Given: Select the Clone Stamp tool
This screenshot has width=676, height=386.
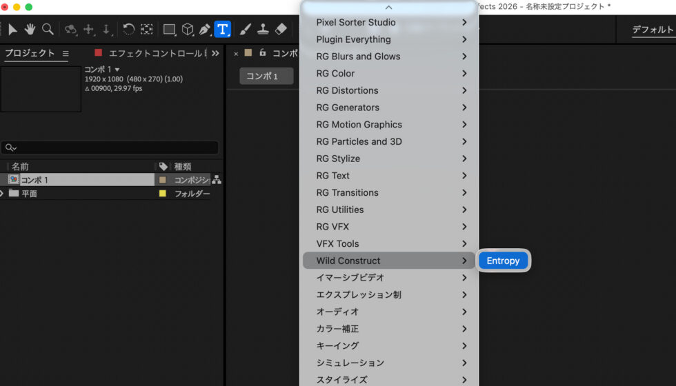Looking at the screenshot, I should pyautogui.click(x=263, y=29).
